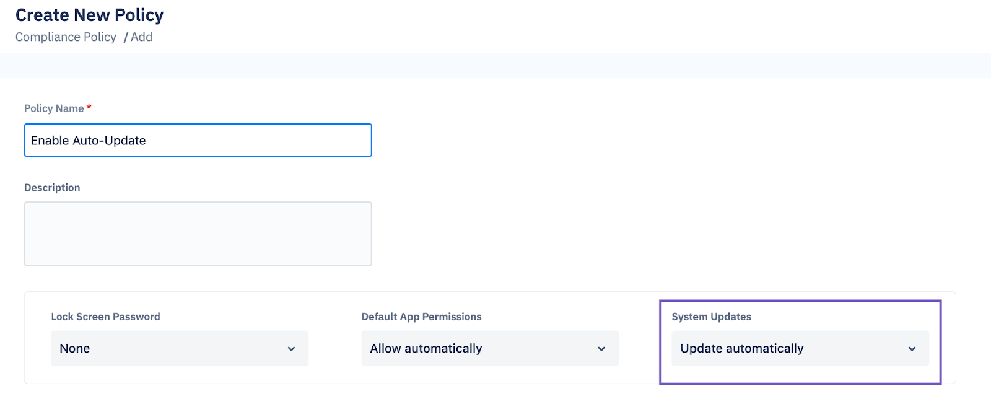Click the red required asterisk
The height and width of the screenshot is (404, 991).
pyautogui.click(x=89, y=107)
